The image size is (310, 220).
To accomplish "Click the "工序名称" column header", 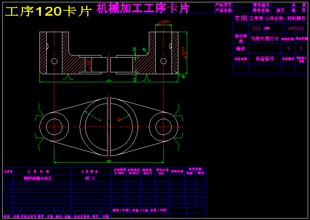I will click(274, 18).
